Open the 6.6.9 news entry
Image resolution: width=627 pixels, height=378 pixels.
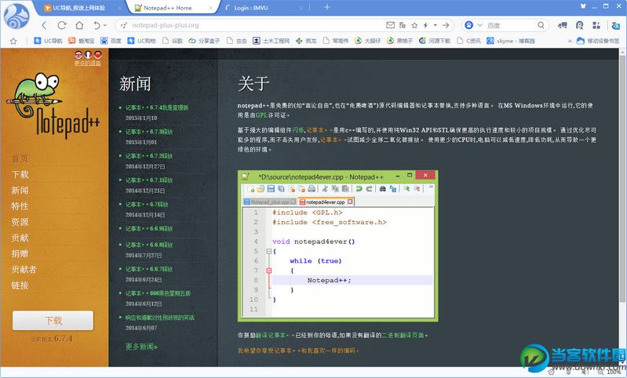[x=149, y=228]
